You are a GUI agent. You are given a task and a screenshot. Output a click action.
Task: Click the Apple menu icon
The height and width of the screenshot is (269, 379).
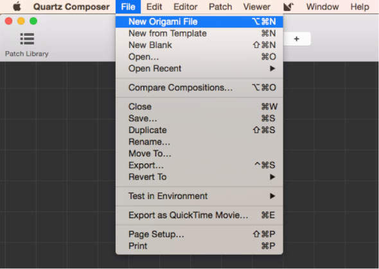point(17,7)
